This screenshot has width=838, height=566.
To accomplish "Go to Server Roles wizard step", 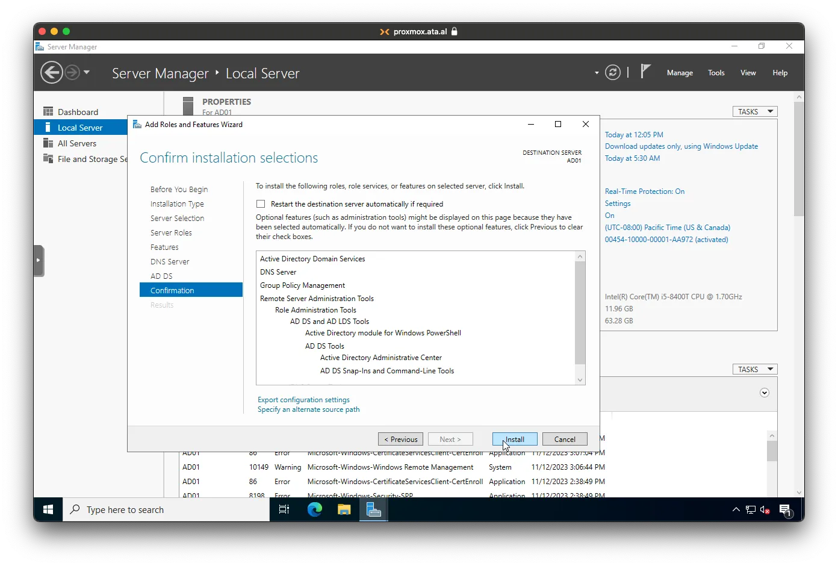I will (171, 232).
